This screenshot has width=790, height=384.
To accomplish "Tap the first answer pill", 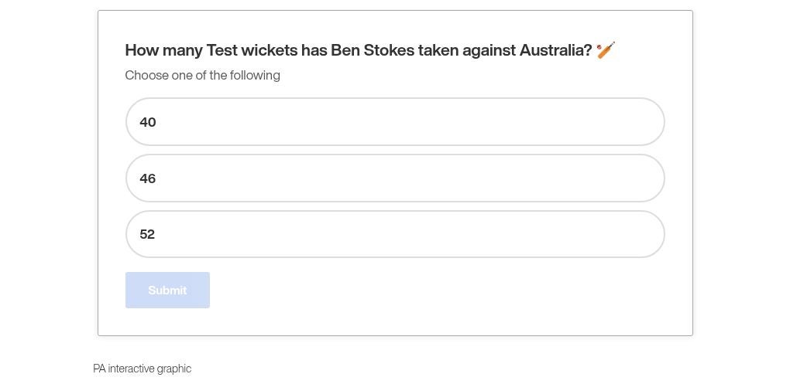I will pos(395,122).
